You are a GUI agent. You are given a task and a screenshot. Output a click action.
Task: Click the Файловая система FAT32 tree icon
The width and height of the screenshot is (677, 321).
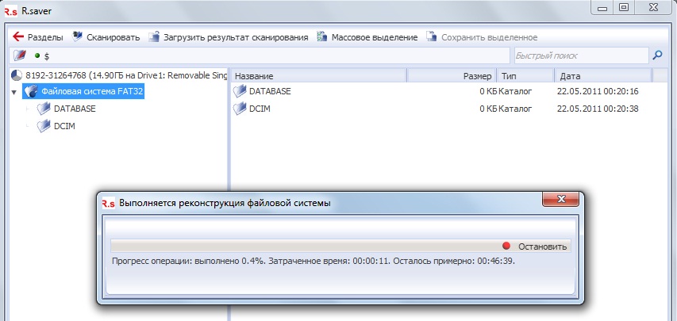pyautogui.click(x=31, y=91)
